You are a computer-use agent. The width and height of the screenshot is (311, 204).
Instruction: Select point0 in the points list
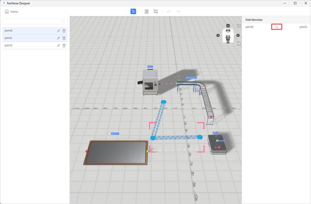(x=22, y=31)
